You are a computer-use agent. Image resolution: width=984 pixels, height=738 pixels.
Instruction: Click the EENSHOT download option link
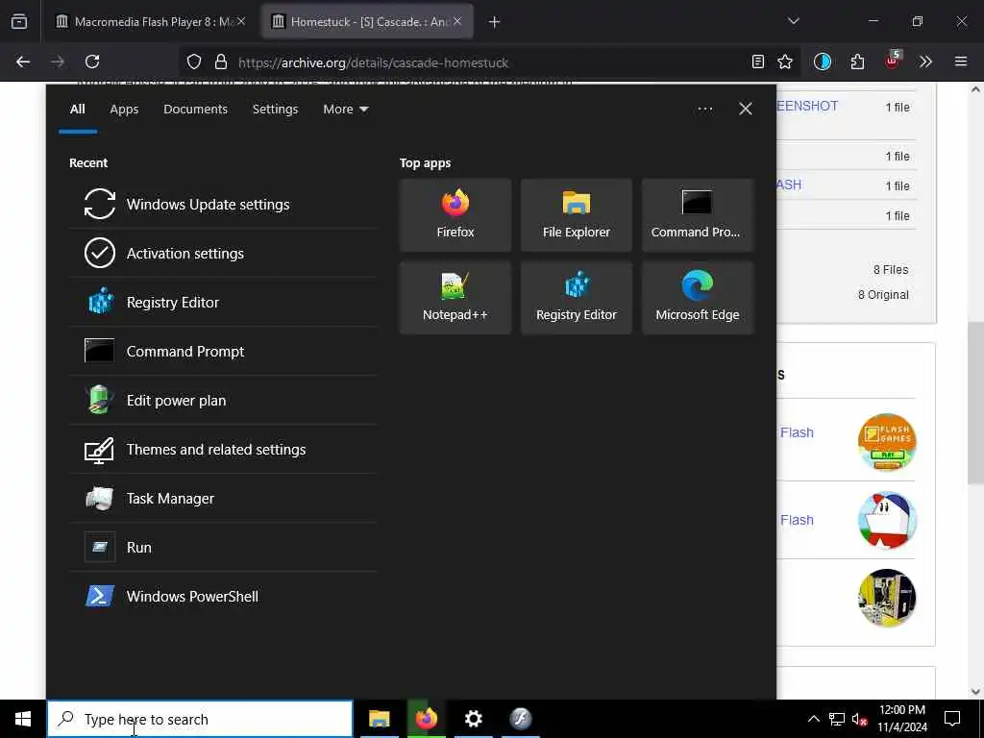click(x=807, y=106)
